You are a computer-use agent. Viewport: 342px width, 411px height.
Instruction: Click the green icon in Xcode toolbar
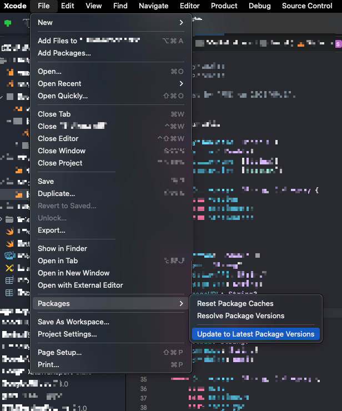(8, 23)
